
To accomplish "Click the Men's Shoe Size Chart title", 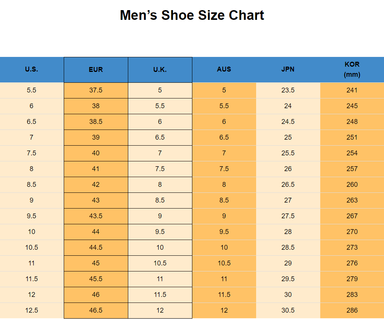I will pos(192,15).
